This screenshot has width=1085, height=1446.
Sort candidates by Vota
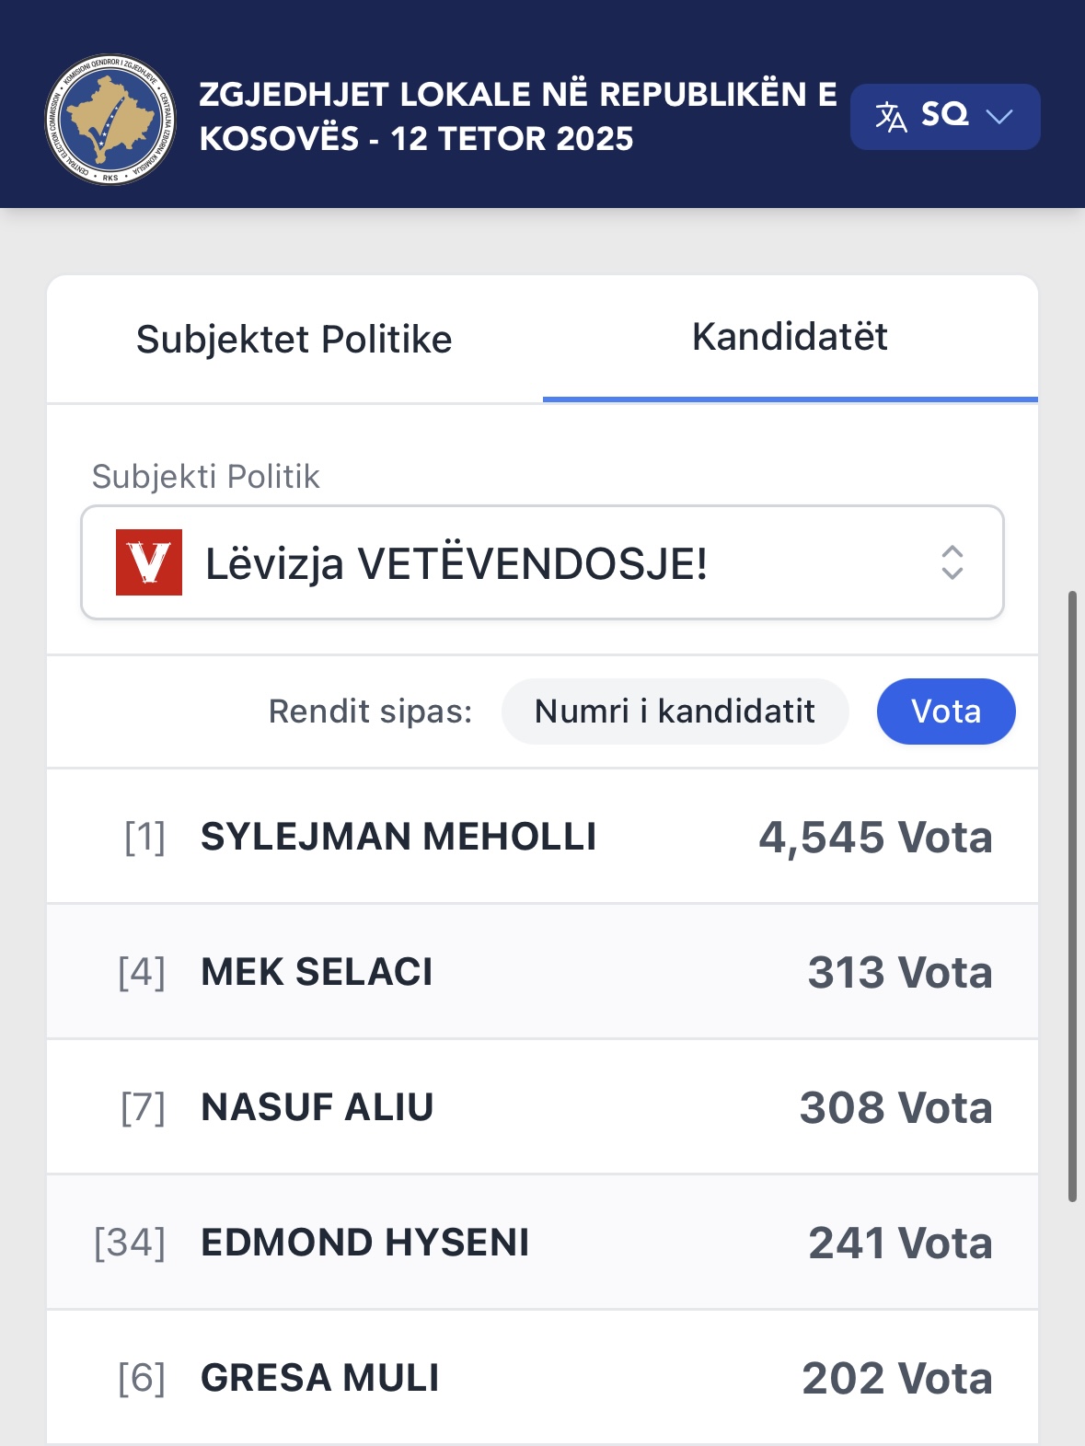[945, 711]
